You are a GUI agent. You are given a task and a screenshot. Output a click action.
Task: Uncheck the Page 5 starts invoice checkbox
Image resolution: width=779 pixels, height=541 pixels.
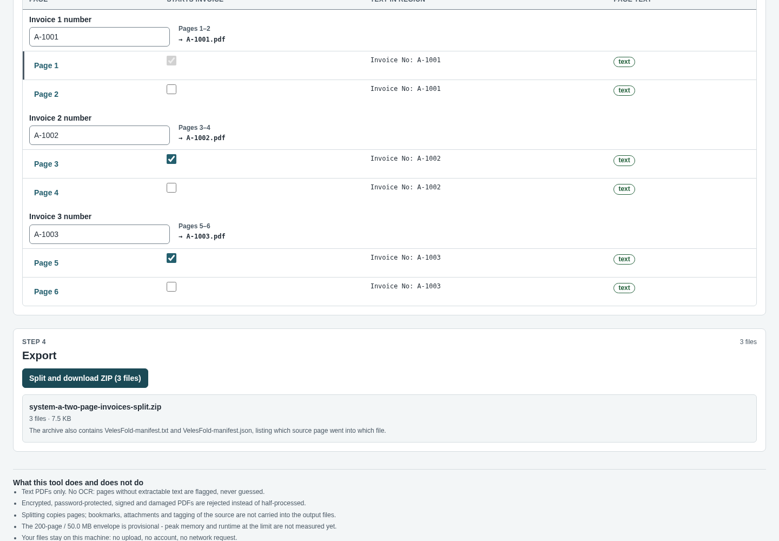(171, 258)
